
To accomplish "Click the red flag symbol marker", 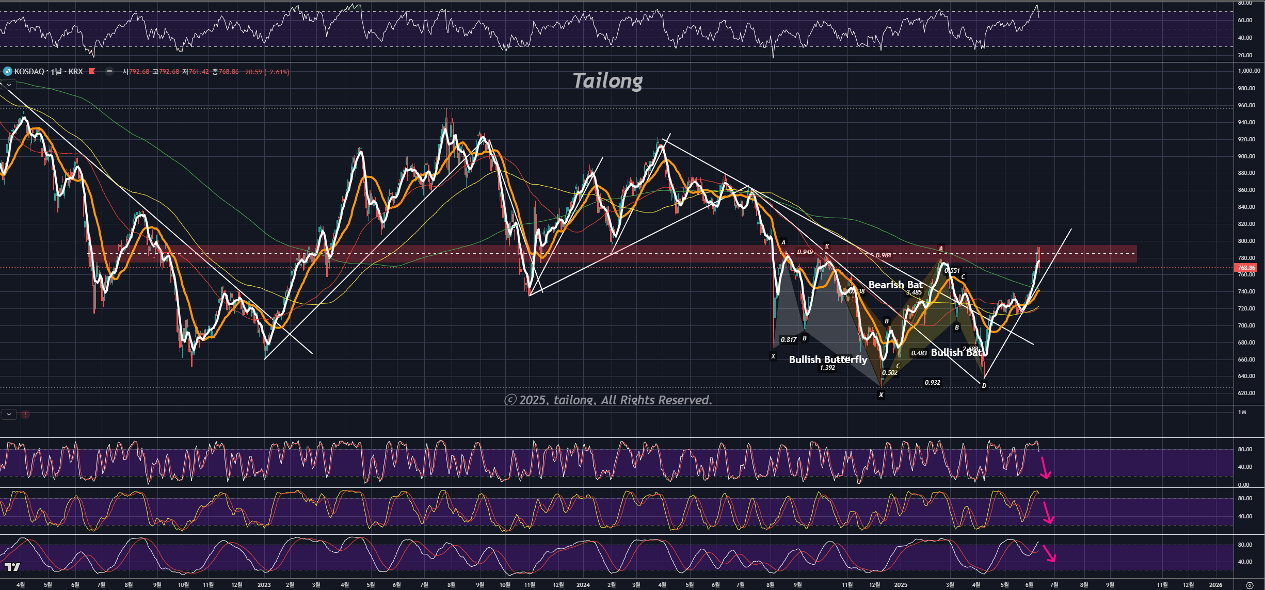I will pyautogui.click(x=92, y=72).
